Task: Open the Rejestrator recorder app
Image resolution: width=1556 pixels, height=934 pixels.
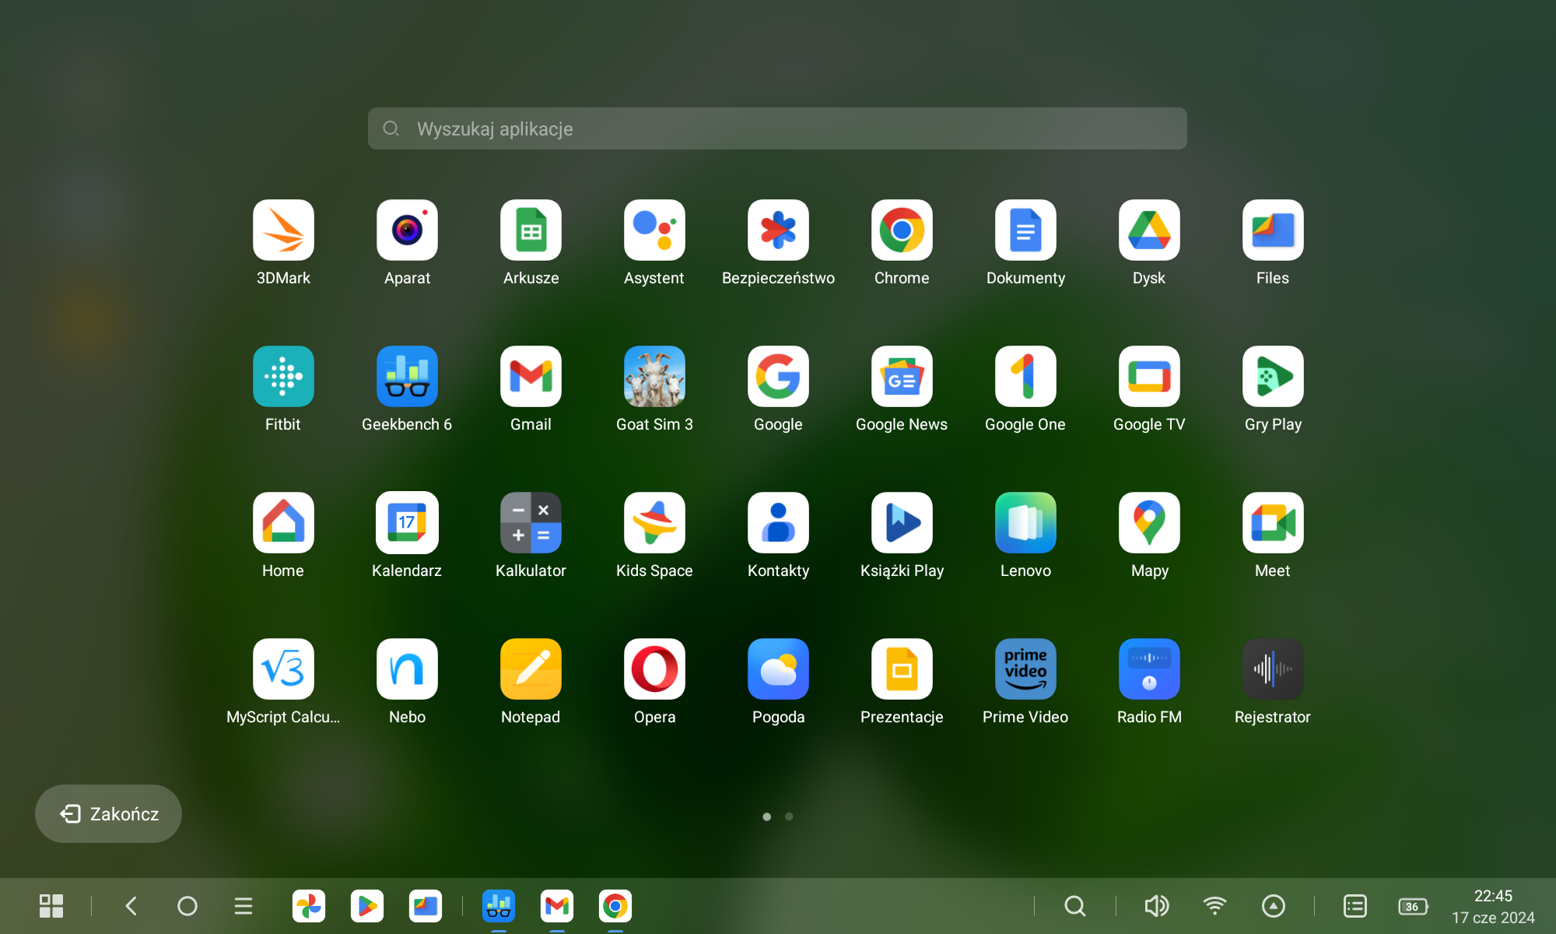Action: (x=1273, y=669)
